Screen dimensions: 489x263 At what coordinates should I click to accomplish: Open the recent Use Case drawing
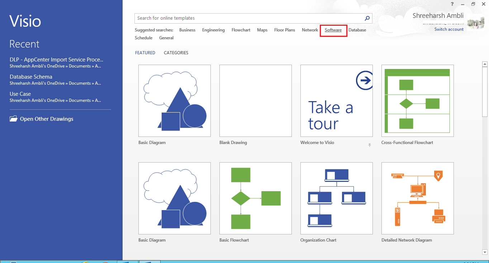click(56, 97)
